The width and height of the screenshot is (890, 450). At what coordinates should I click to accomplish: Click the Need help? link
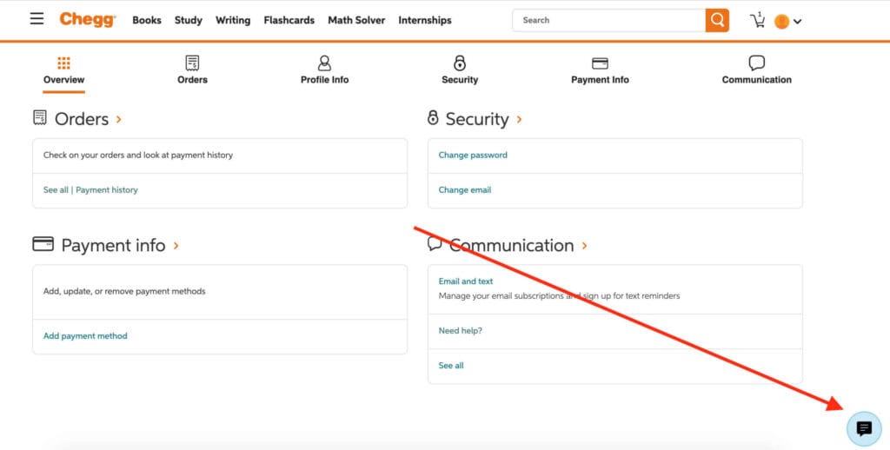coord(461,331)
